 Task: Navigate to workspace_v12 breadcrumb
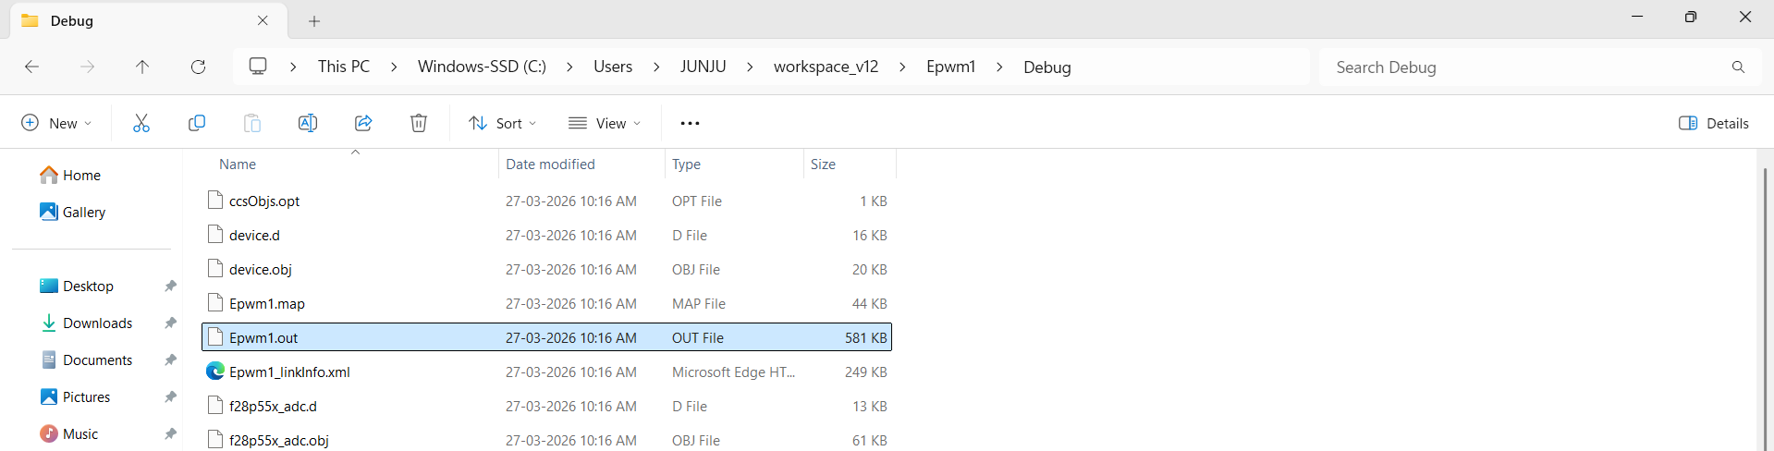pyautogui.click(x=826, y=67)
